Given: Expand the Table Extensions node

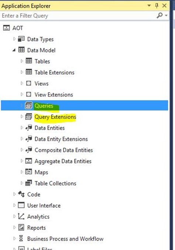Looking at the screenshot, I should tap(22, 72).
